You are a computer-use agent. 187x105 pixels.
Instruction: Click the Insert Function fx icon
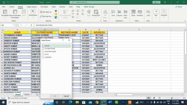(31, 25)
